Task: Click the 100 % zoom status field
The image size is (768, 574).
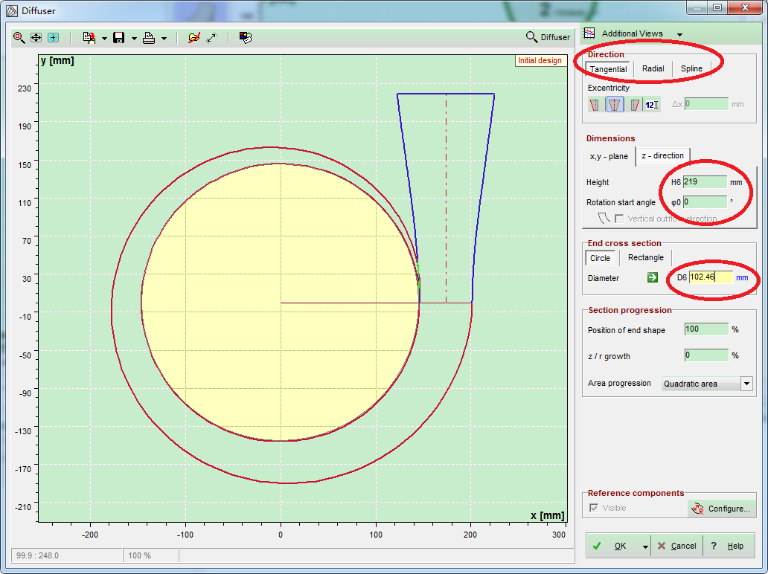Action: tap(150, 555)
